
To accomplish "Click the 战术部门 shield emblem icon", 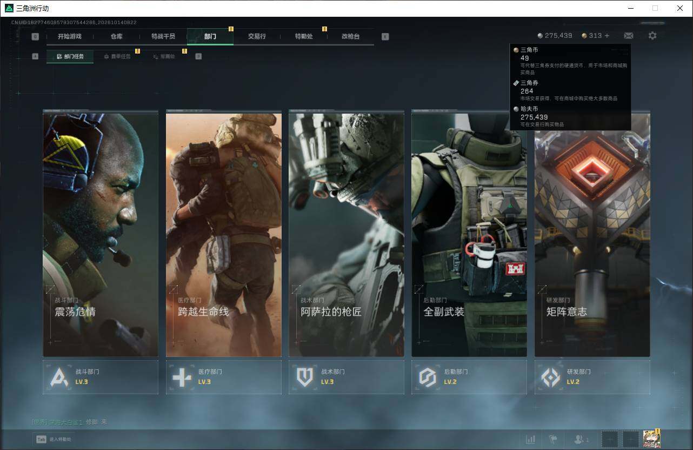I will tap(305, 377).
